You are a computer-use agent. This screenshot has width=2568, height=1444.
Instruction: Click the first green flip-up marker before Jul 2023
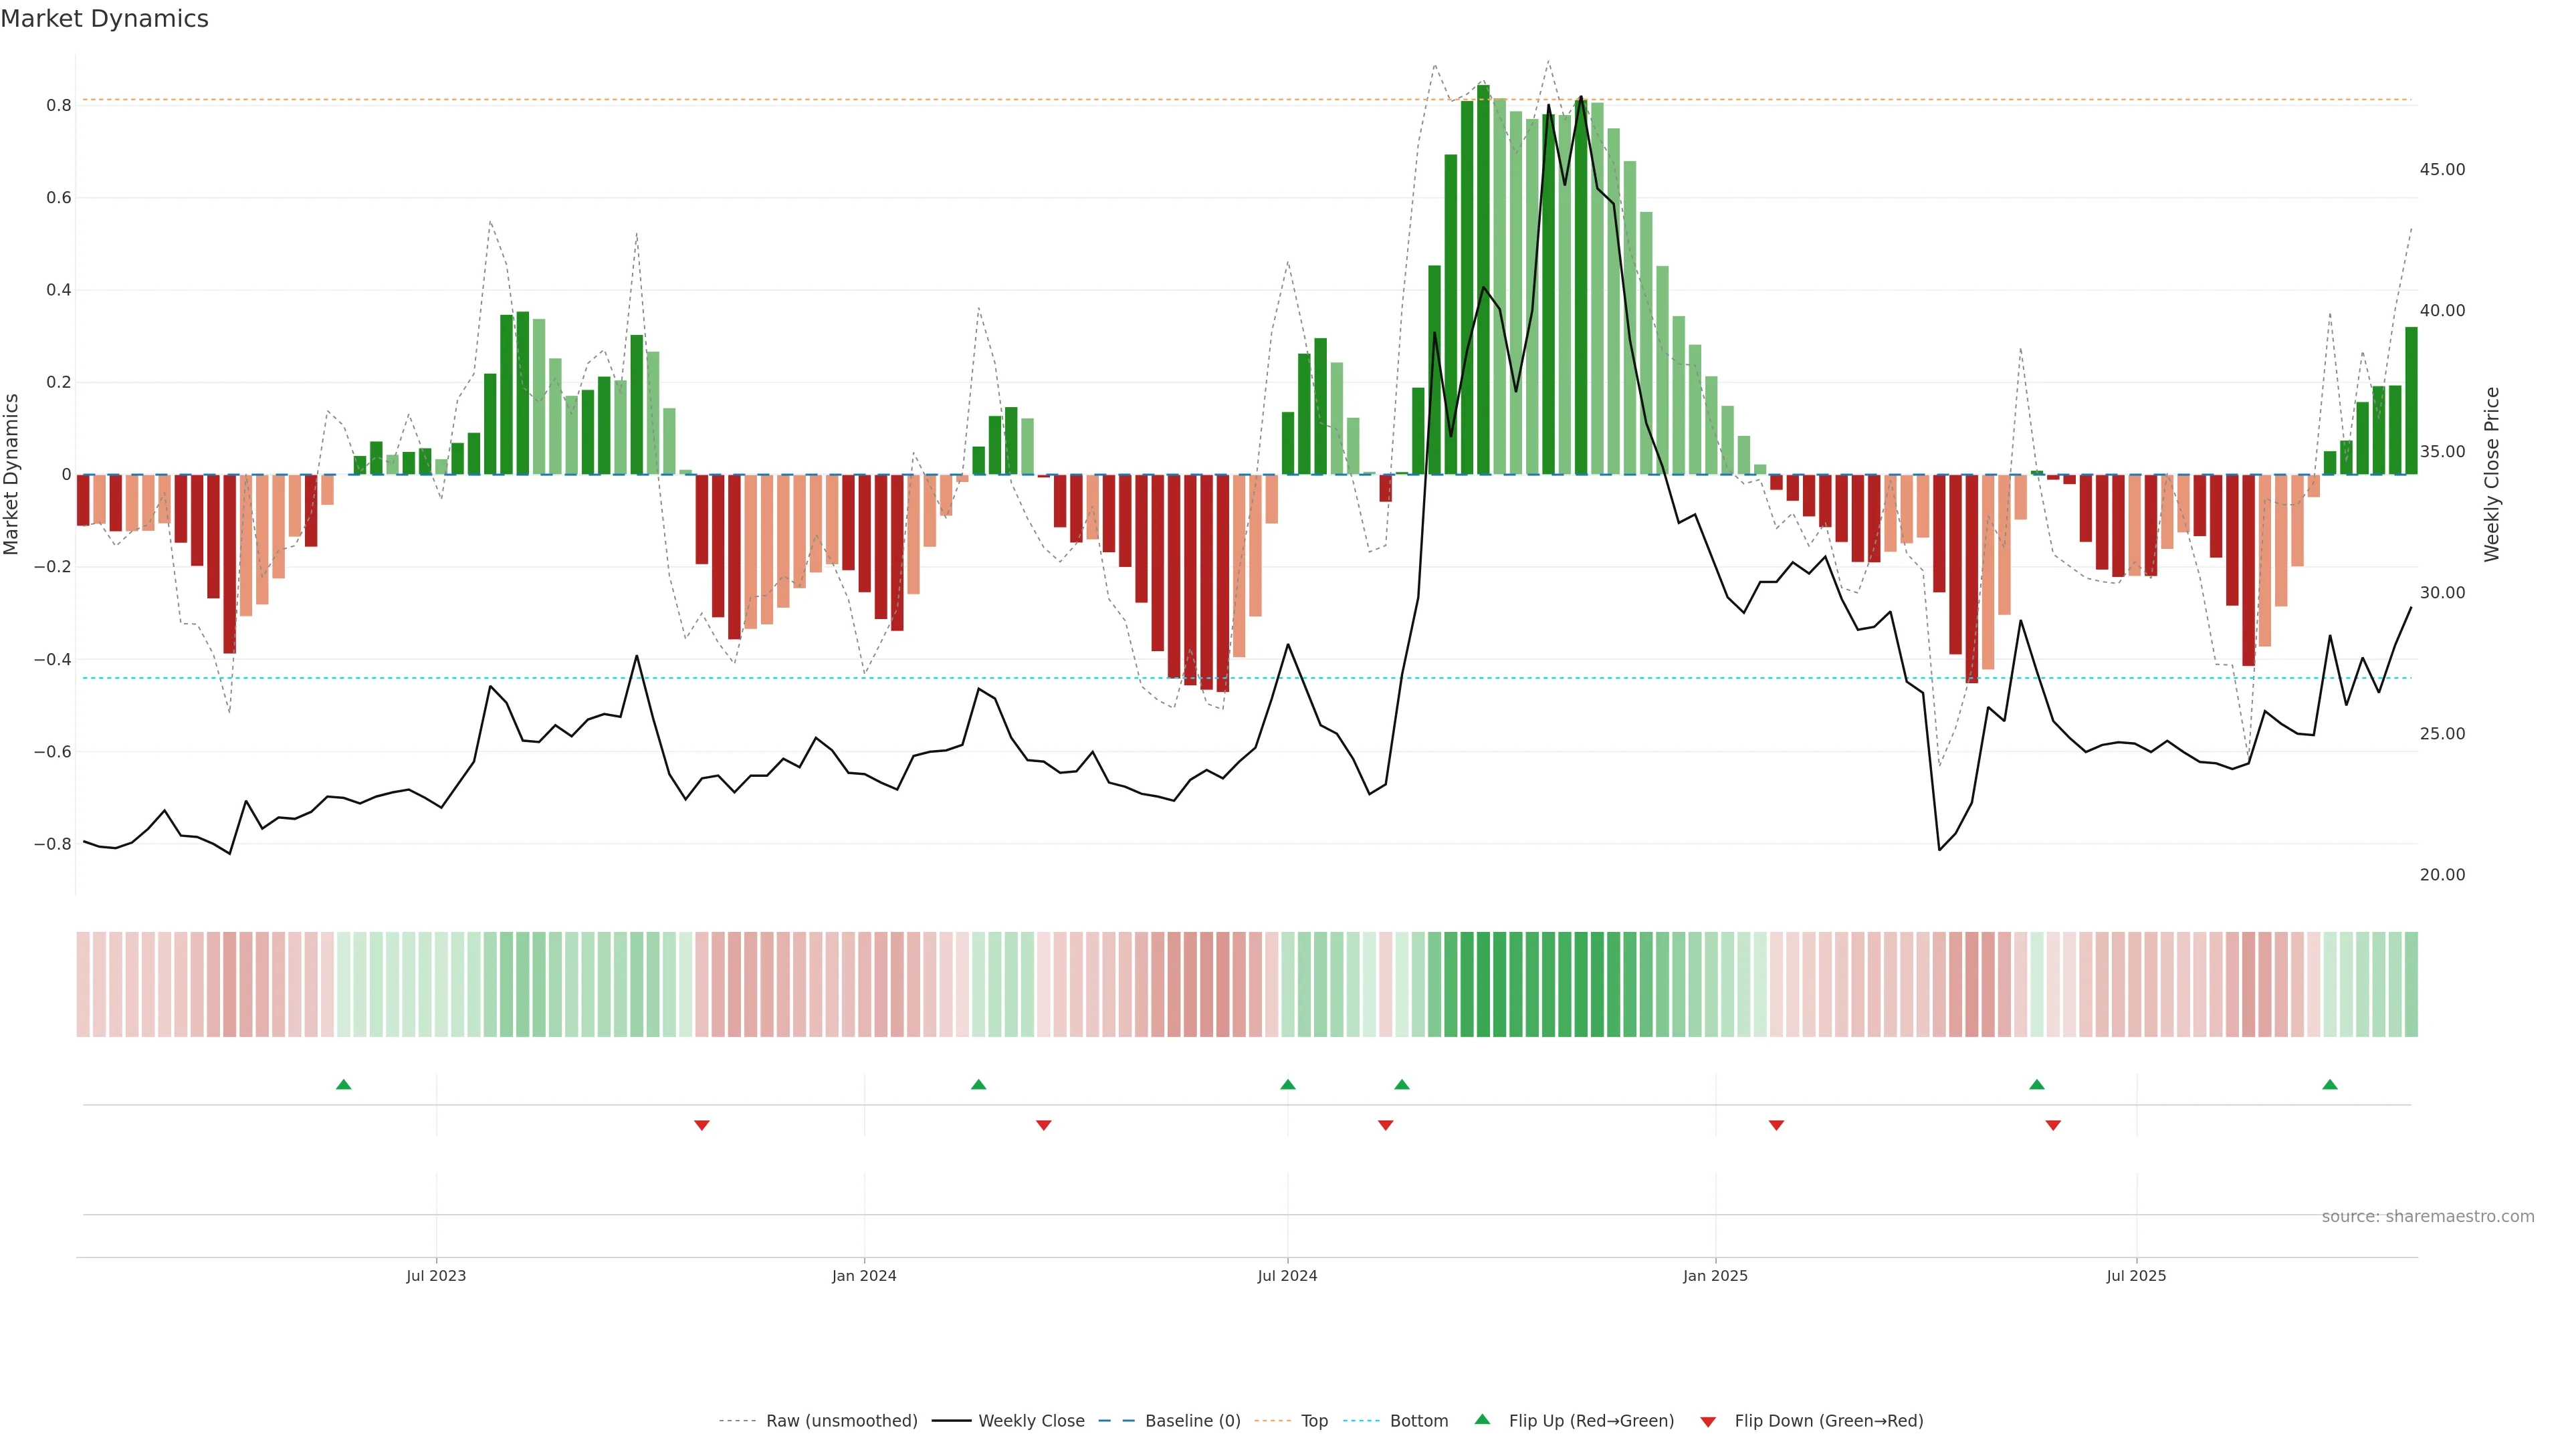344,1084
